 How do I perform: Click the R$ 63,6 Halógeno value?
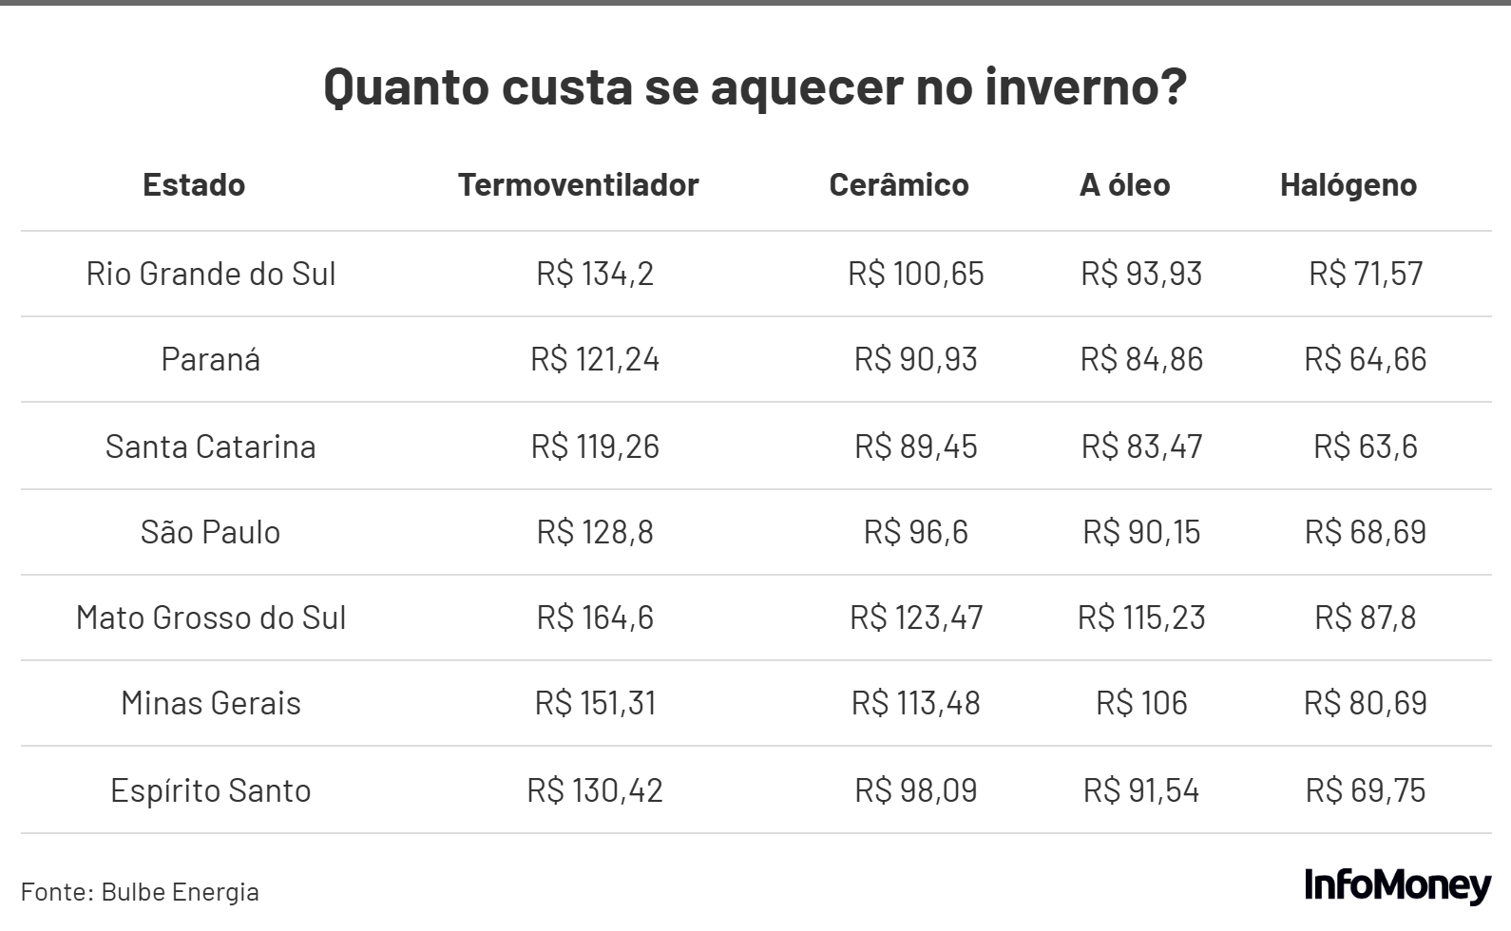click(x=1365, y=446)
